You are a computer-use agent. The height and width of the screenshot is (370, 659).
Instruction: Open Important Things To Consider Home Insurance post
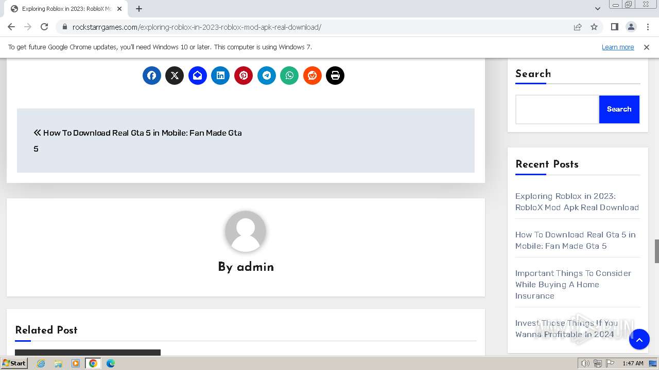pyautogui.click(x=573, y=284)
